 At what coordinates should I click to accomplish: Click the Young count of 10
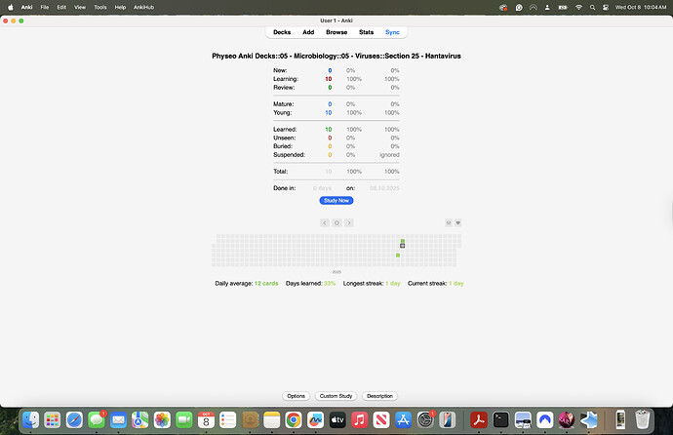pos(329,113)
